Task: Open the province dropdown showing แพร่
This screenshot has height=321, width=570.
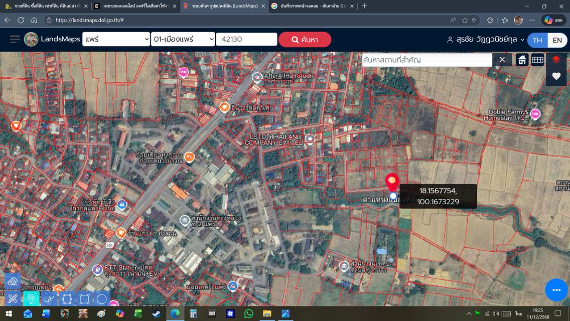Action: point(116,39)
